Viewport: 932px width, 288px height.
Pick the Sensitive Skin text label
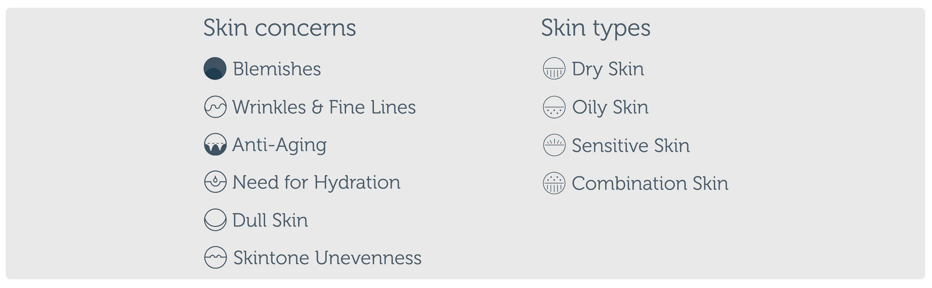631,145
